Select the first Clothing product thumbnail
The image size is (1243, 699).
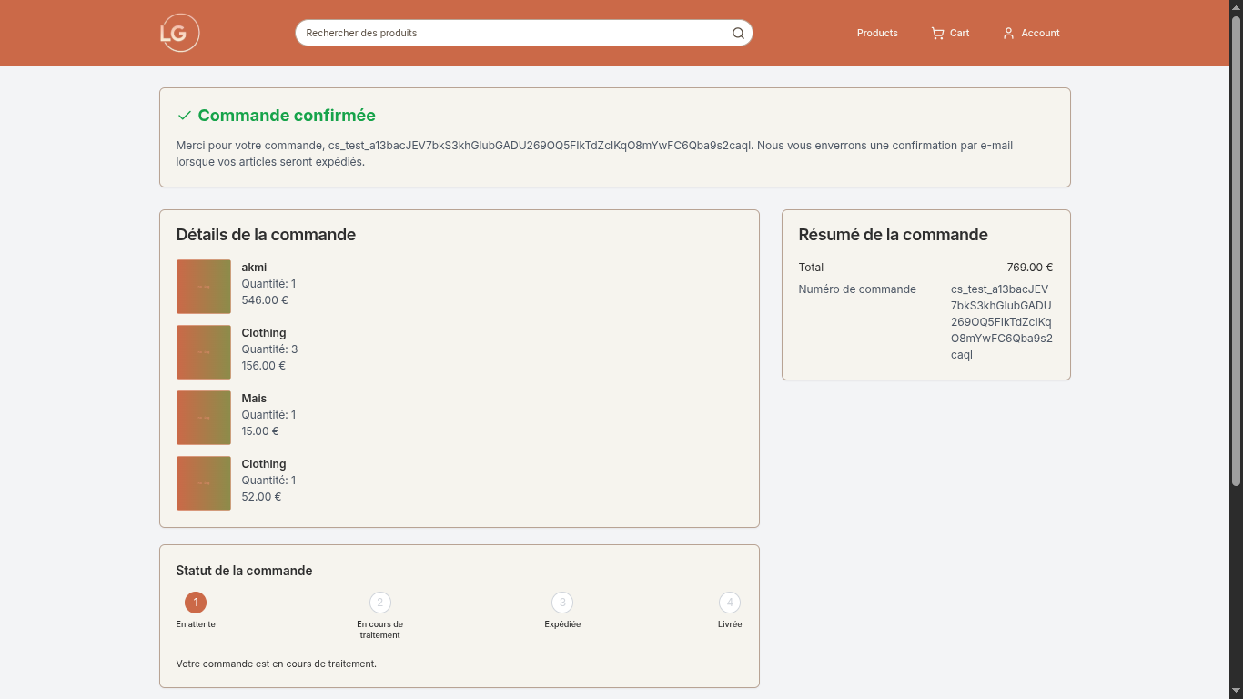[x=204, y=352]
